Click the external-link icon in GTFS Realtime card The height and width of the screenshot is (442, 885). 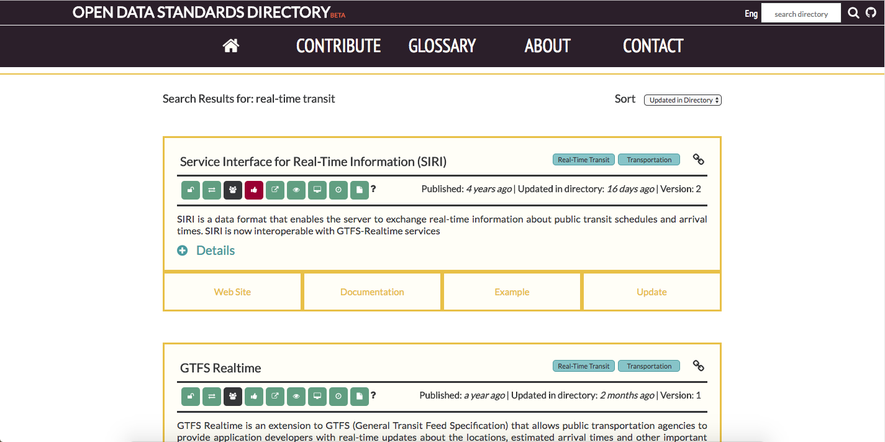click(x=275, y=396)
